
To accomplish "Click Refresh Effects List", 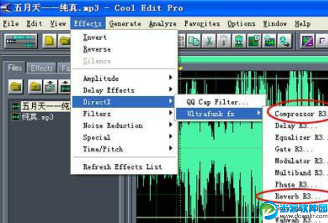I will pos(124,167).
